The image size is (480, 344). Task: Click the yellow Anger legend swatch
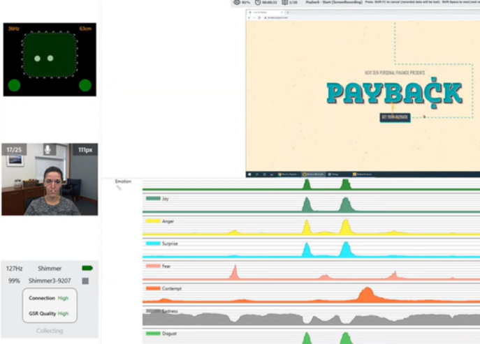coord(153,221)
